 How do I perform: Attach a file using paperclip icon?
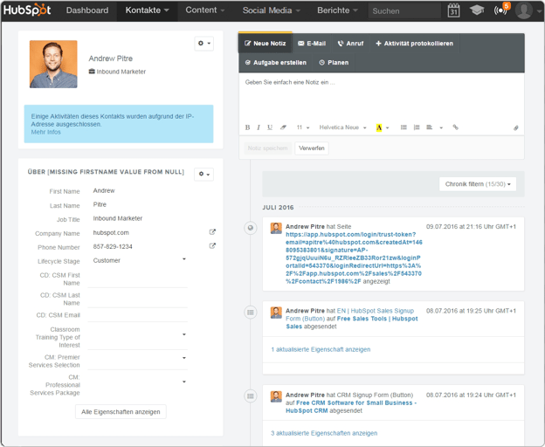coord(516,127)
